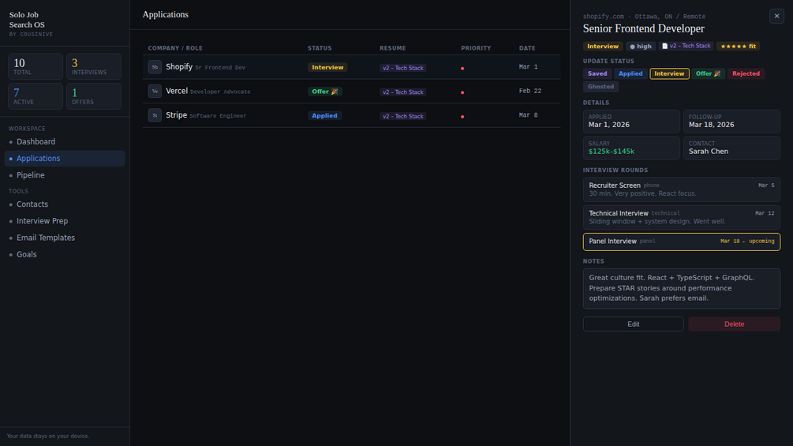Select the Vercel Developer Advocate row
Screen dimensions: 793x446
351,91
